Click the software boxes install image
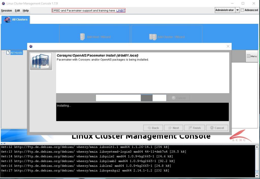The width and height of the screenshot is (260, 179). pos(41,61)
